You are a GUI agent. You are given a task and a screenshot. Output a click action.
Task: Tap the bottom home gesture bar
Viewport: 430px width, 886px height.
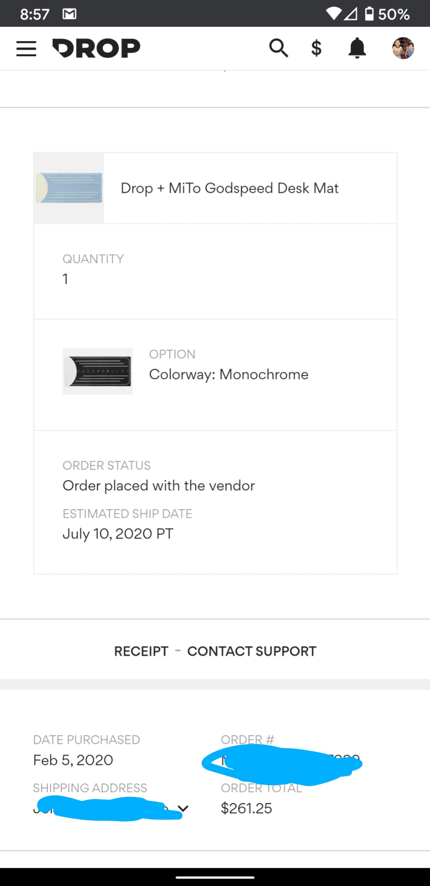click(x=215, y=877)
